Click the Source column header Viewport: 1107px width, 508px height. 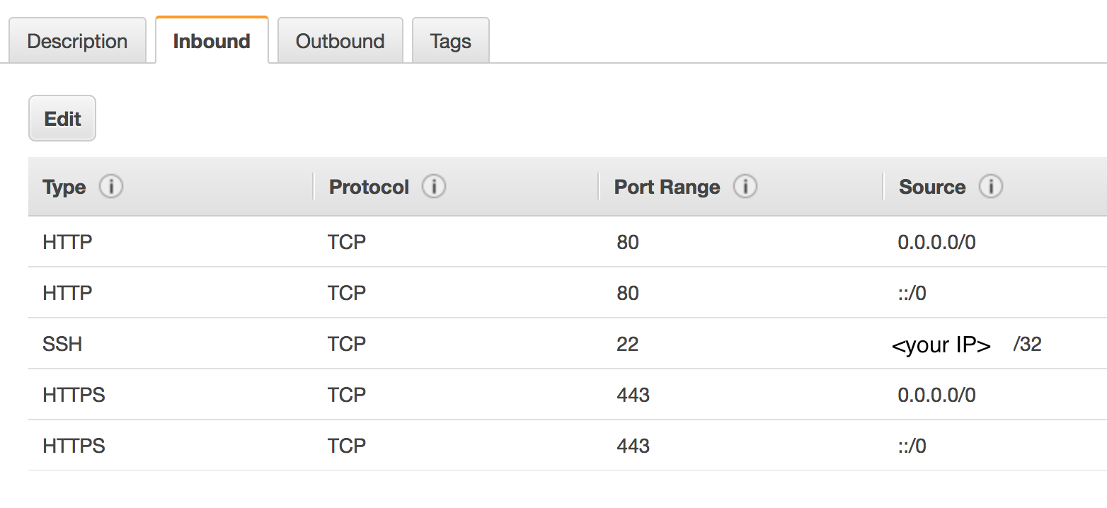point(932,187)
